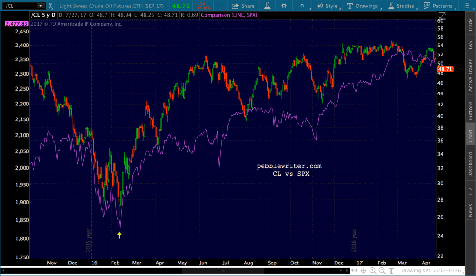Click the red 48.71 price bubble on axis
476x276 pixels.
point(445,69)
